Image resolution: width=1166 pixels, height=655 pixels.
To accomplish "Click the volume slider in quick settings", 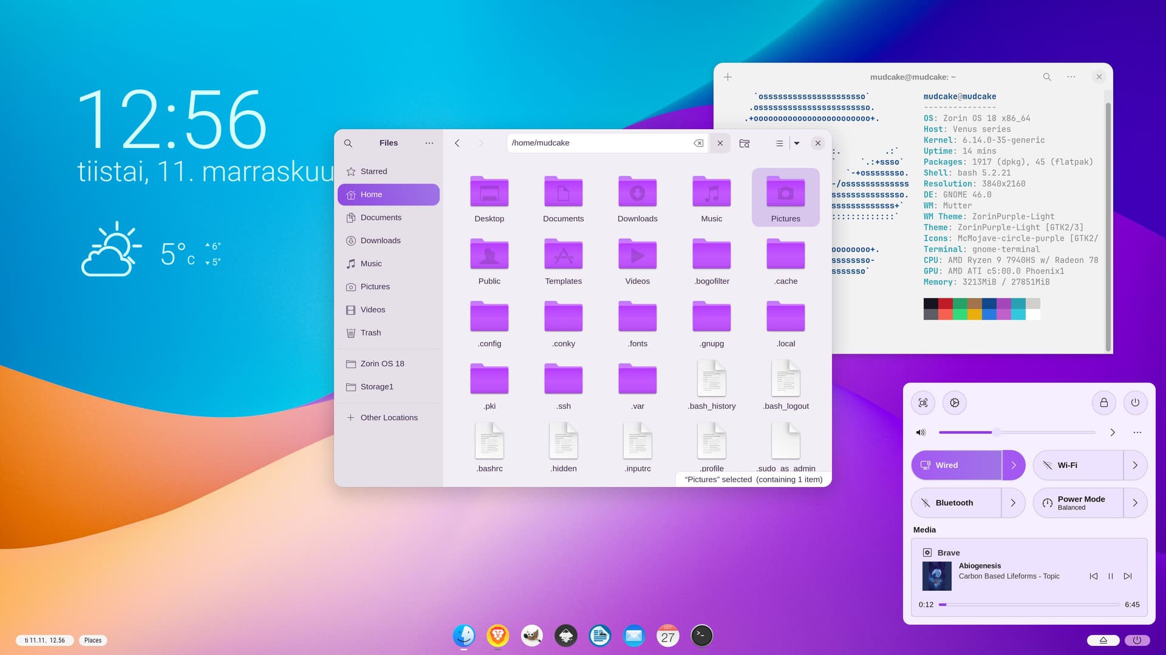I will point(1017,432).
